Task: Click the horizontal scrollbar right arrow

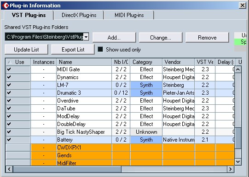Action: 230,169
